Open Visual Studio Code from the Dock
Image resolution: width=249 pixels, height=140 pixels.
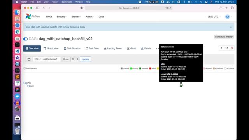[x=17, y=51]
